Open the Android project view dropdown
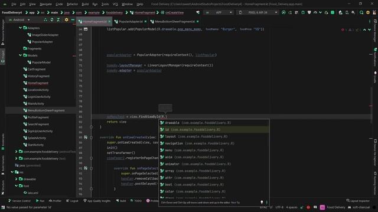 coord(19,19)
